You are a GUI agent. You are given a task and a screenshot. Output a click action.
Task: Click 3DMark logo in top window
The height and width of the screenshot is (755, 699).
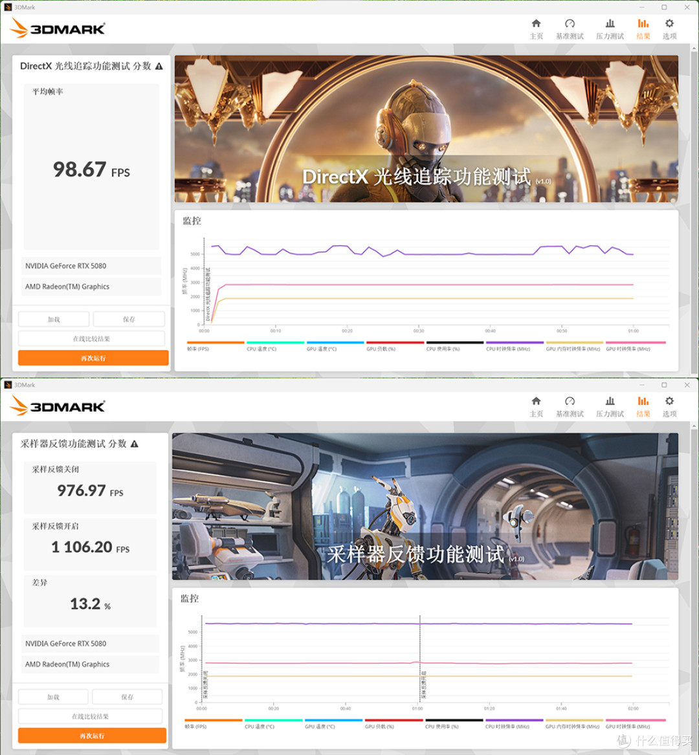57,28
